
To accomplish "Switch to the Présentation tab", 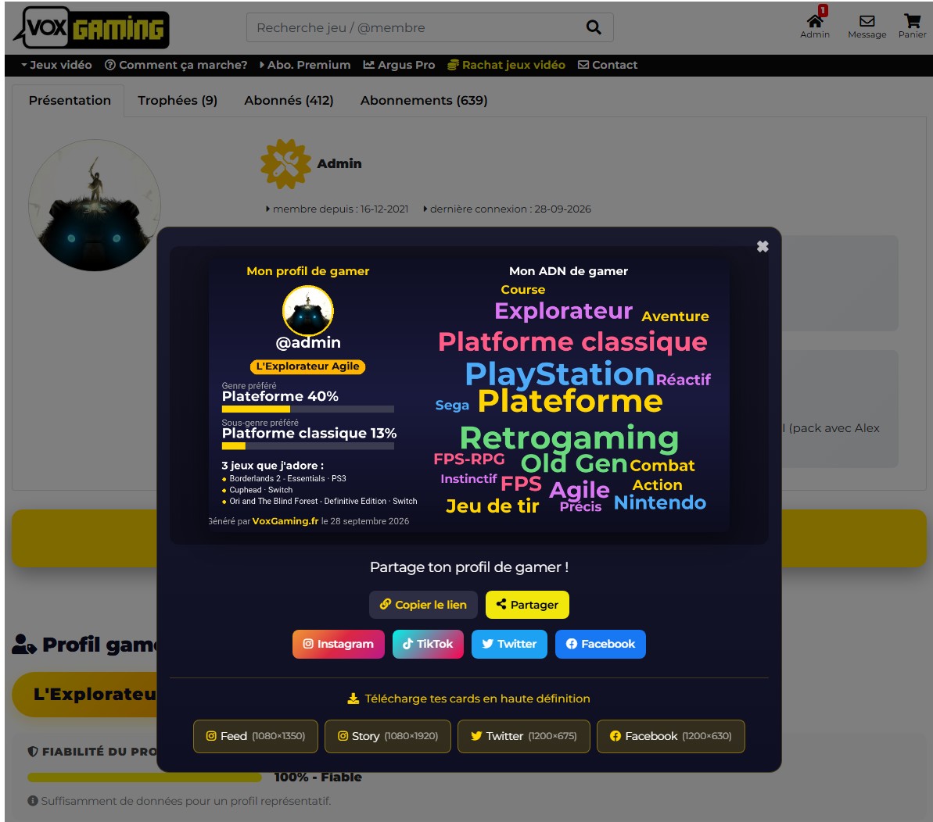I will [70, 101].
